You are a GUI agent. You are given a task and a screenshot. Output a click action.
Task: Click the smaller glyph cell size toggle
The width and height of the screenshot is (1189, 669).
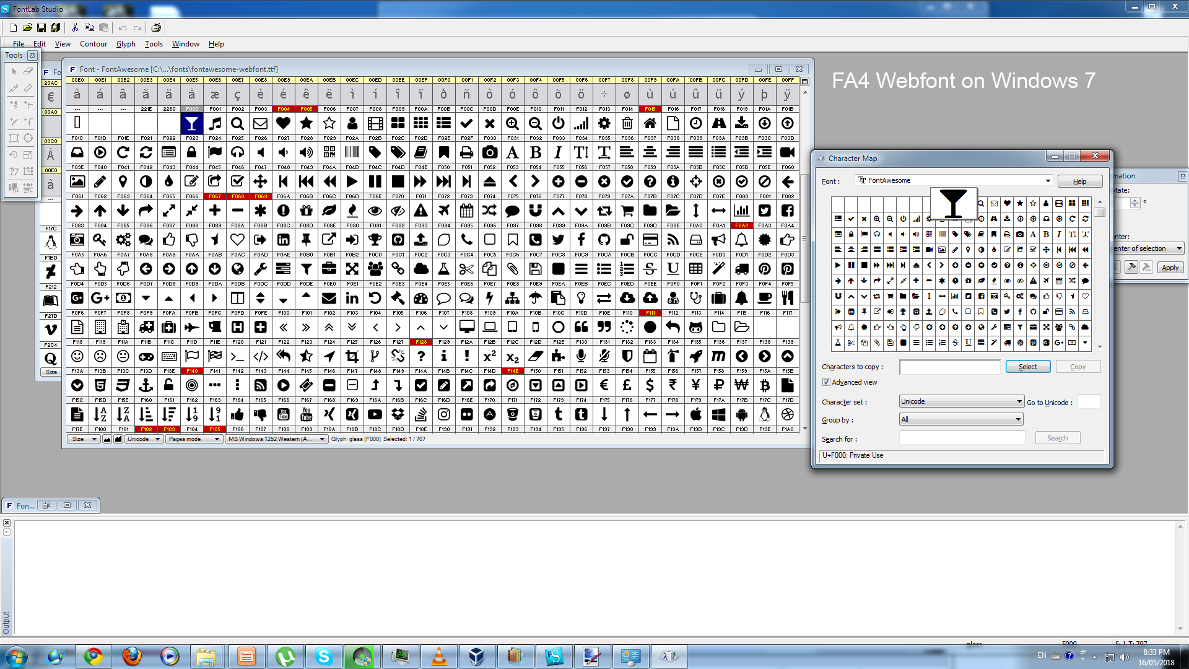point(107,439)
